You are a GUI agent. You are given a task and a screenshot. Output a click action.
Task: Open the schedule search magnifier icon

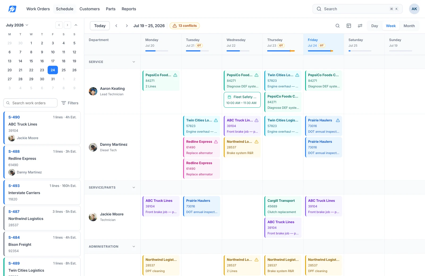coord(337,26)
